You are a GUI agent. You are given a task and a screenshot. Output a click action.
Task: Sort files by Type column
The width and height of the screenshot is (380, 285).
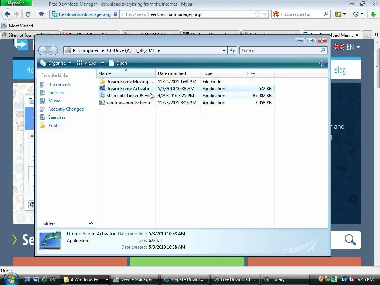pyautogui.click(x=223, y=73)
